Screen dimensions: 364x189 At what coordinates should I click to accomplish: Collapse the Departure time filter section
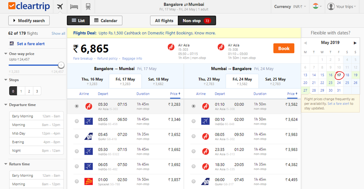click(x=6, y=105)
